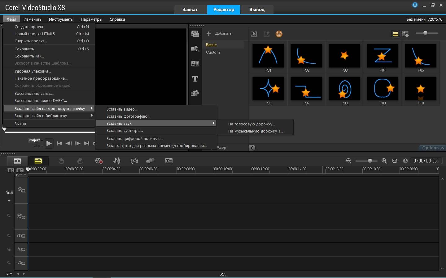446x278 pixels.
Task: Open the Title (T) library icon
Action: [195, 79]
